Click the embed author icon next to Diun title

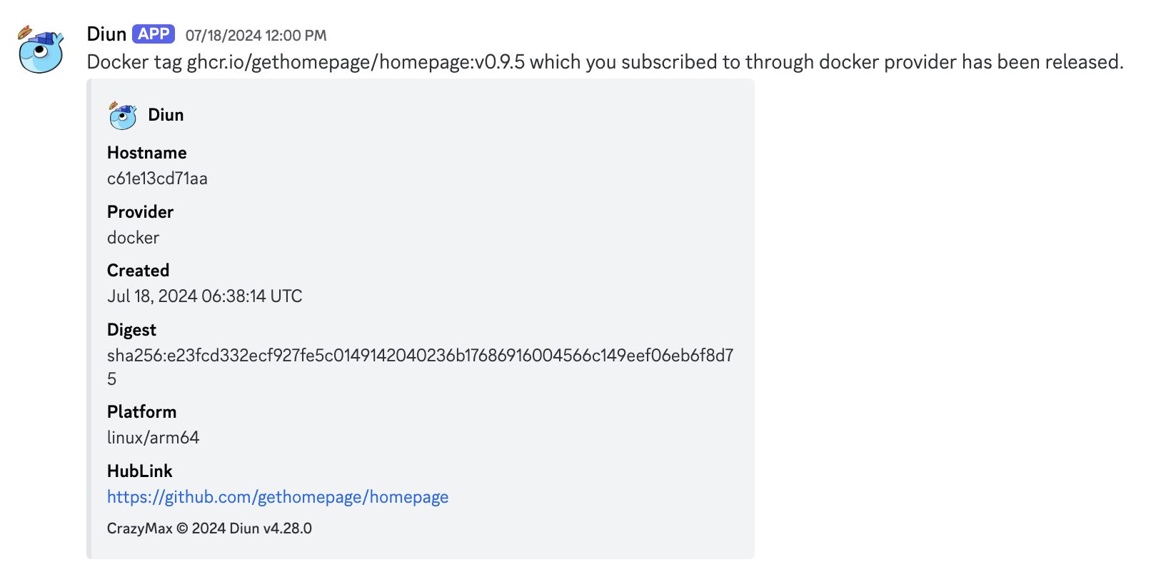click(x=123, y=114)
